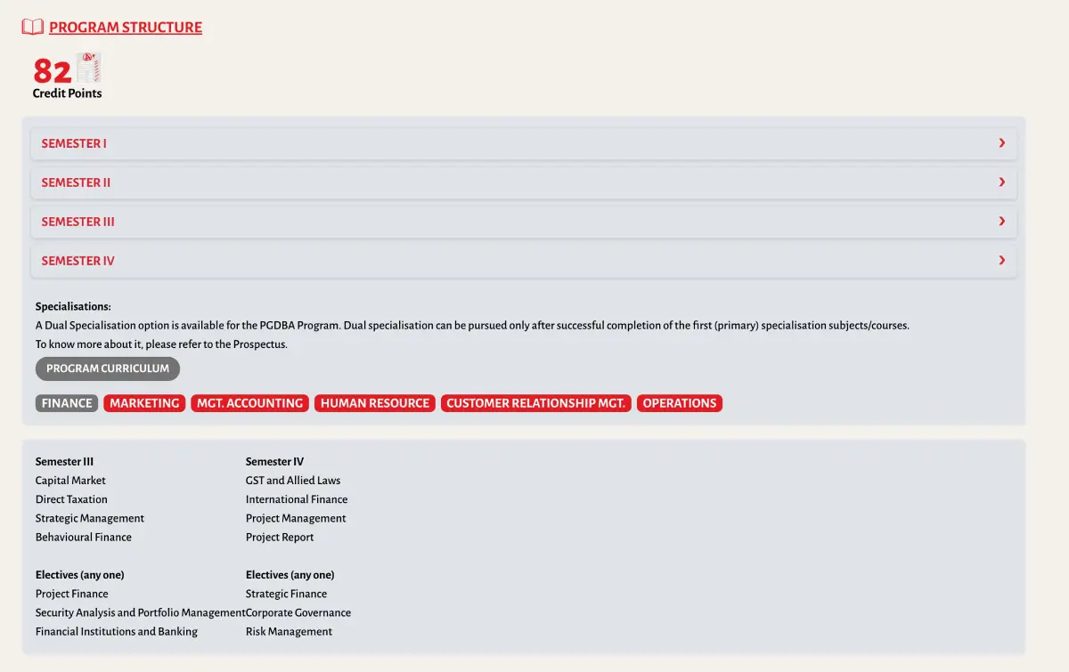Click the open book icon beside Program Structure
This screenshot has width=1069, height=672.
33,28
